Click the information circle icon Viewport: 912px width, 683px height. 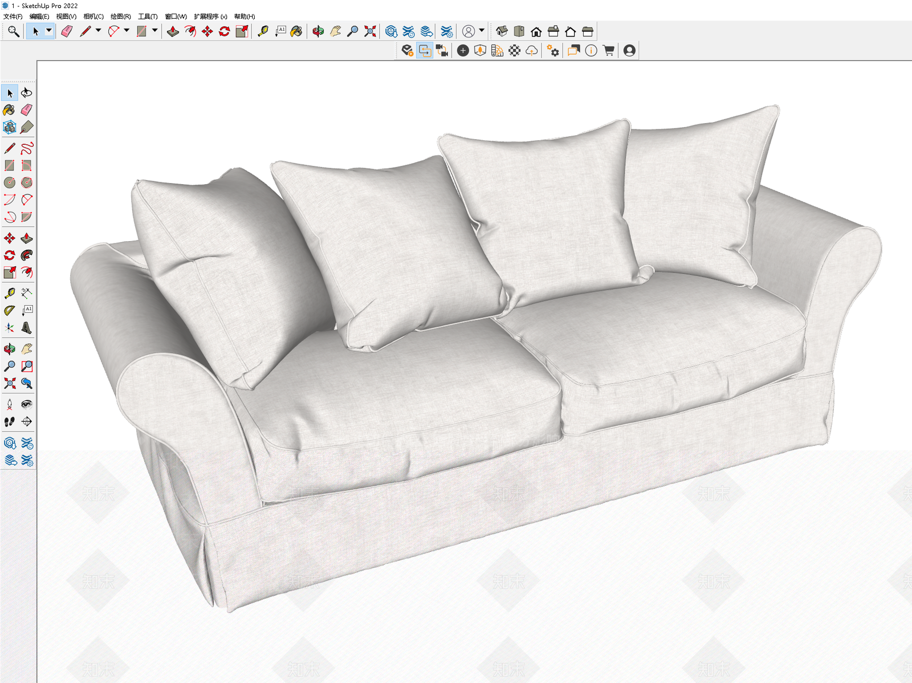point(591,51)
